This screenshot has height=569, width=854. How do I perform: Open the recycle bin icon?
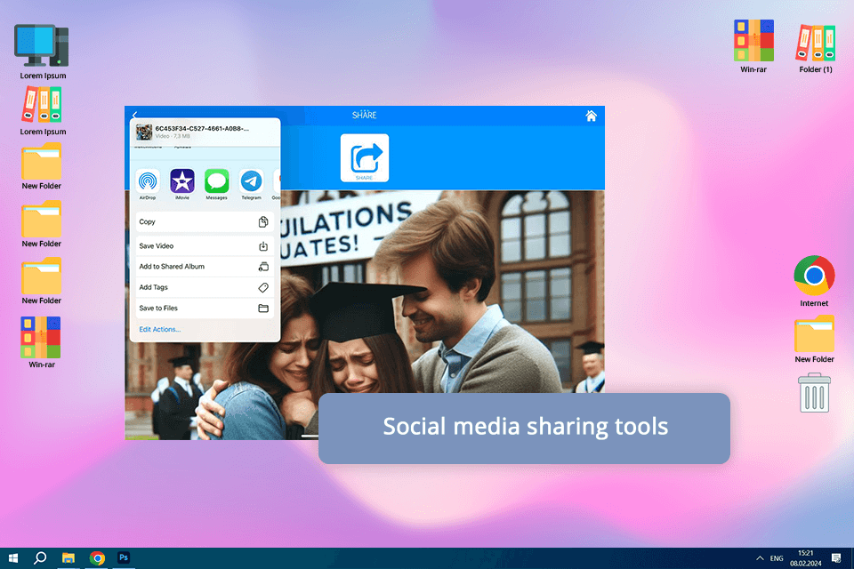coord(814,393)
